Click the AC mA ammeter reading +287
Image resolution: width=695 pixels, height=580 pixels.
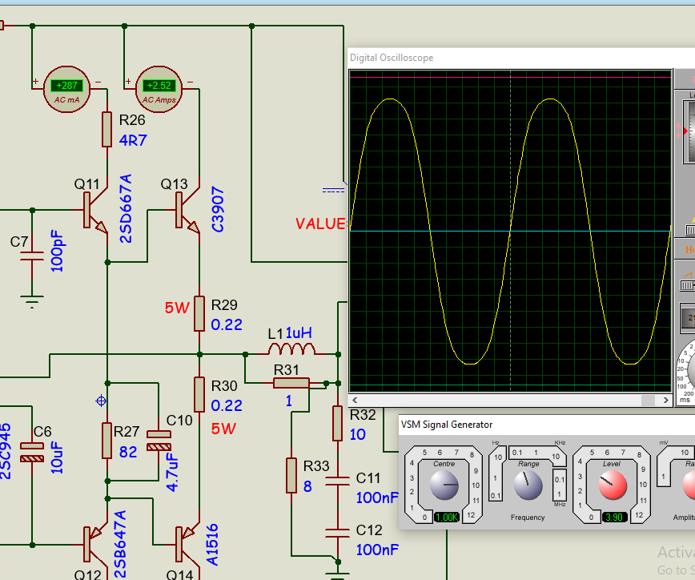67,90
